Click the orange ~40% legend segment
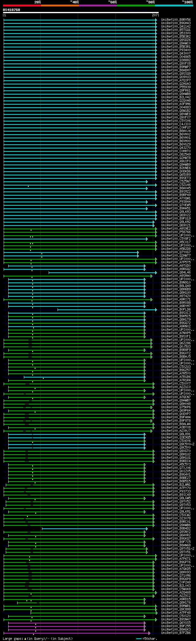 tap(60, 6)
